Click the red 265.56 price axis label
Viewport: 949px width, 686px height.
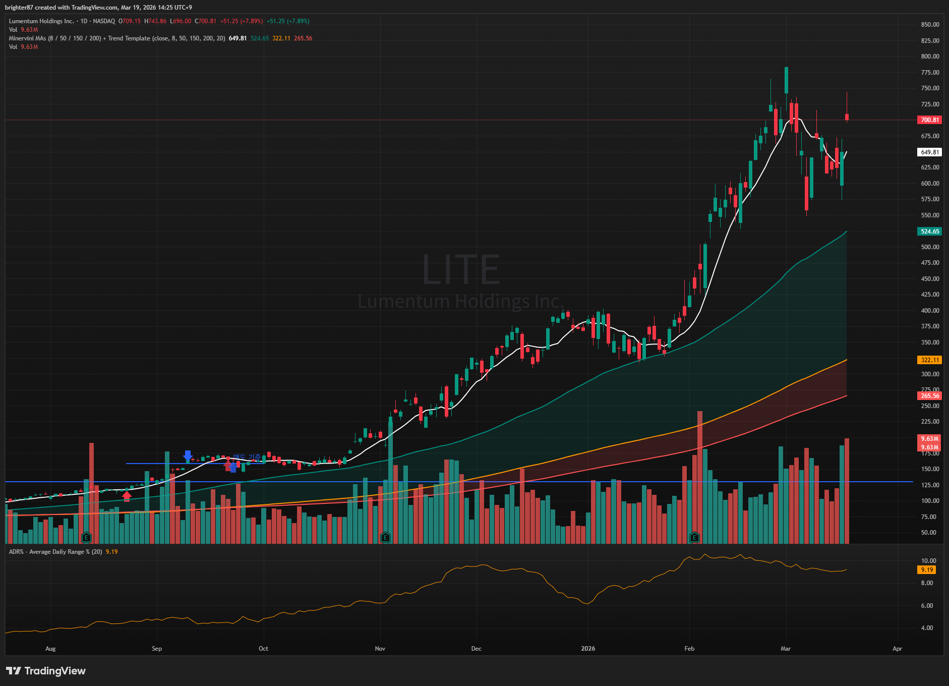[x=929, y=396]
